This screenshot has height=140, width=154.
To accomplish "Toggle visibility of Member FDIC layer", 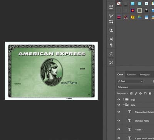I will click(x=119, y=120).
